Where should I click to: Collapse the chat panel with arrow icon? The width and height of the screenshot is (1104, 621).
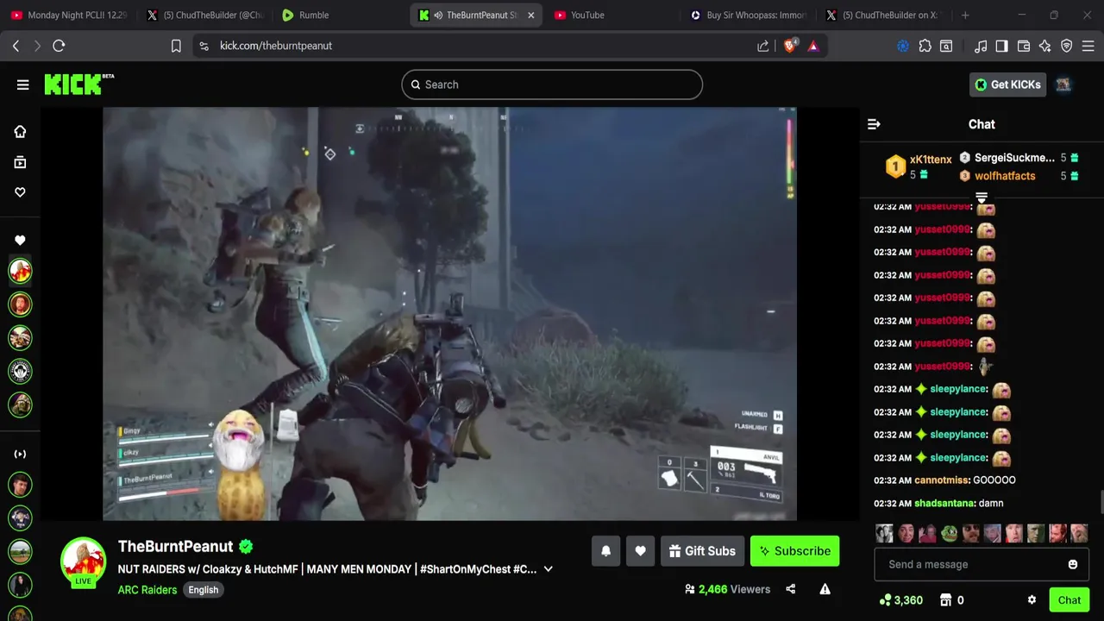click(x=874, y=124)
